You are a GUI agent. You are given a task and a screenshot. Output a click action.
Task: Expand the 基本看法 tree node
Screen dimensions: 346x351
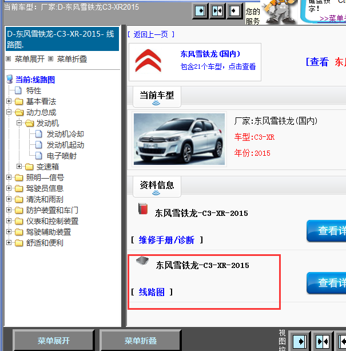point(9,101)
